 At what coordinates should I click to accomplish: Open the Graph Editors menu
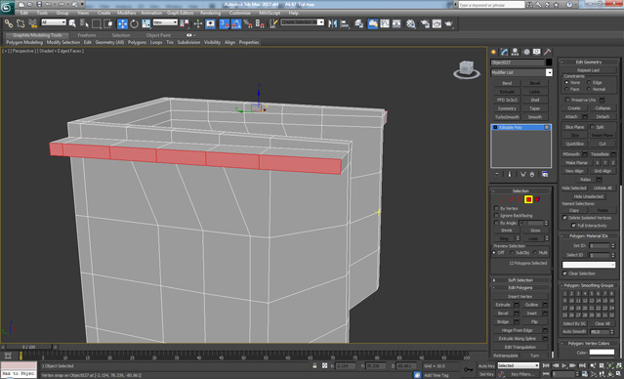point(181,13)
